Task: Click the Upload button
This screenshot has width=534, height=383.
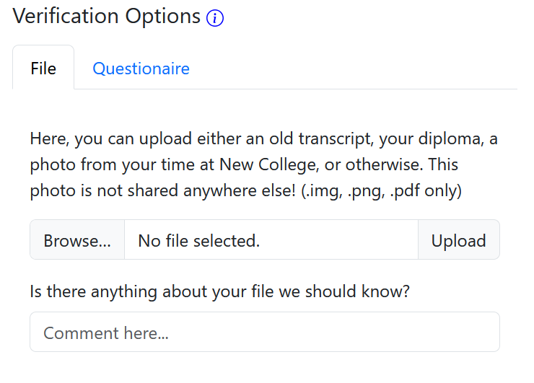Action: [x=458, y=240]
